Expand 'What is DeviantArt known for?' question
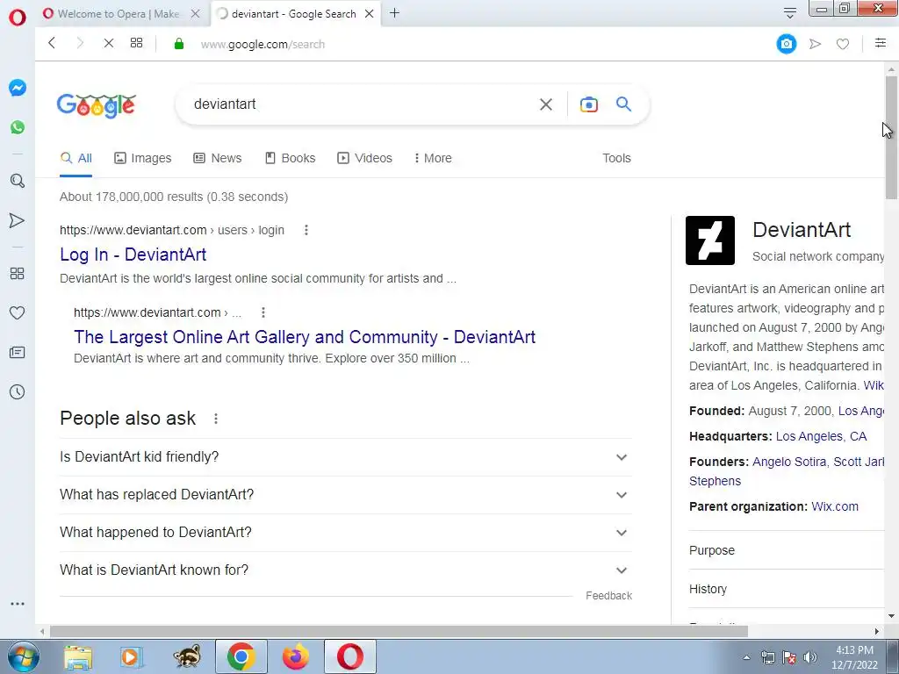 click(346, 570)
